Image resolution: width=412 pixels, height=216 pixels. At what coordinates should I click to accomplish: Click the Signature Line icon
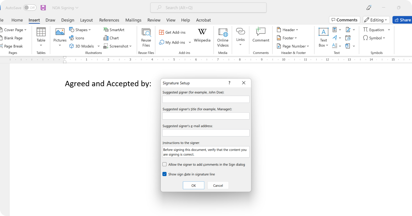tap(348, 30)
